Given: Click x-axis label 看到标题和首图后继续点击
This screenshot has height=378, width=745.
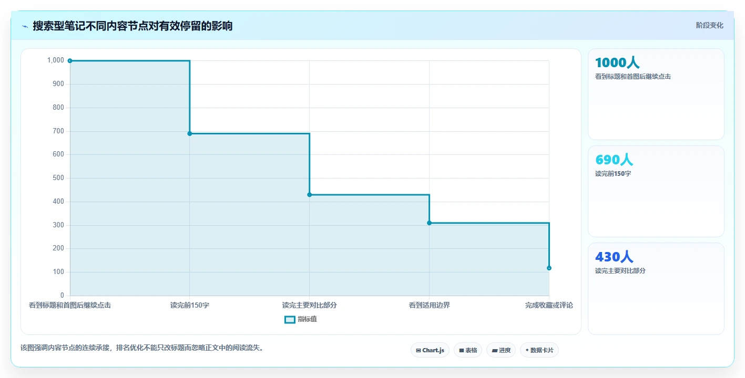Looking at the screenshot, I should coord(70,305).
